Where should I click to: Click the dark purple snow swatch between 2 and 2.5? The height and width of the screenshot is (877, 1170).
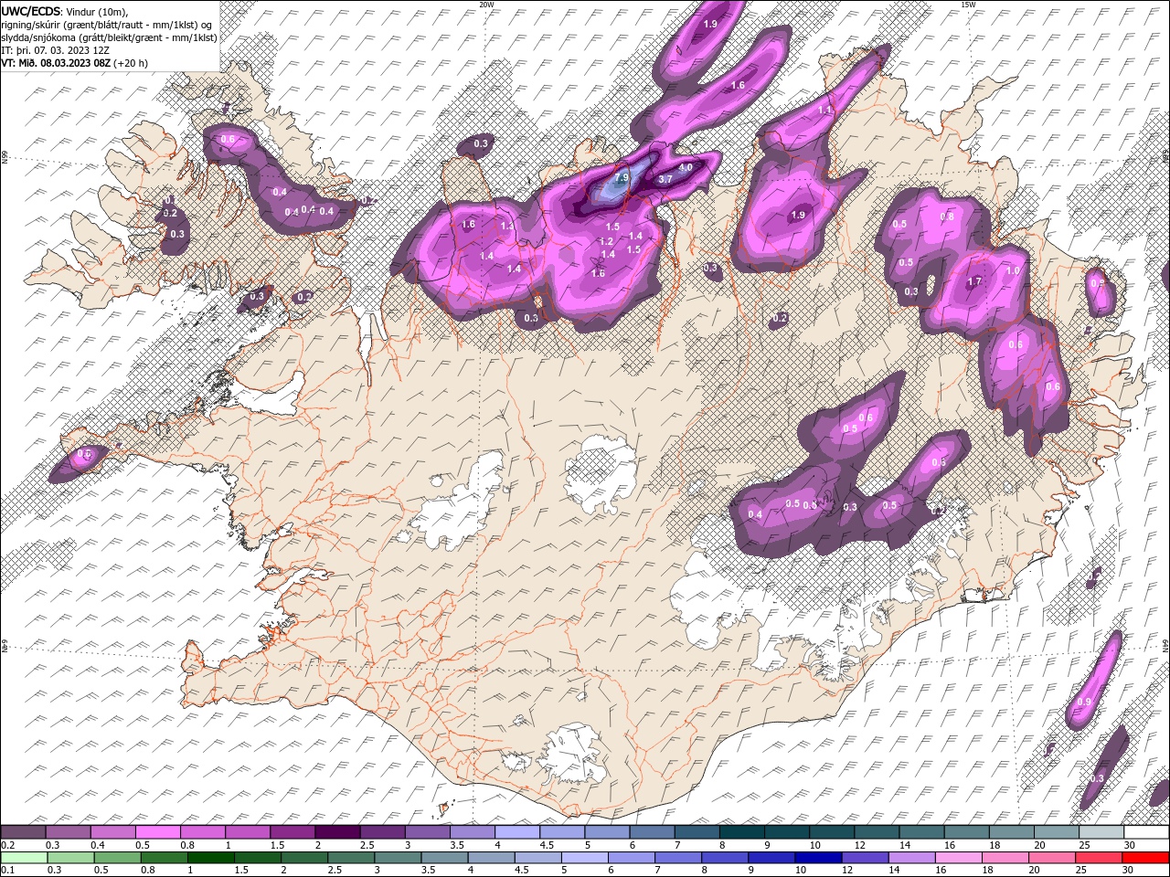coord(336,832)
